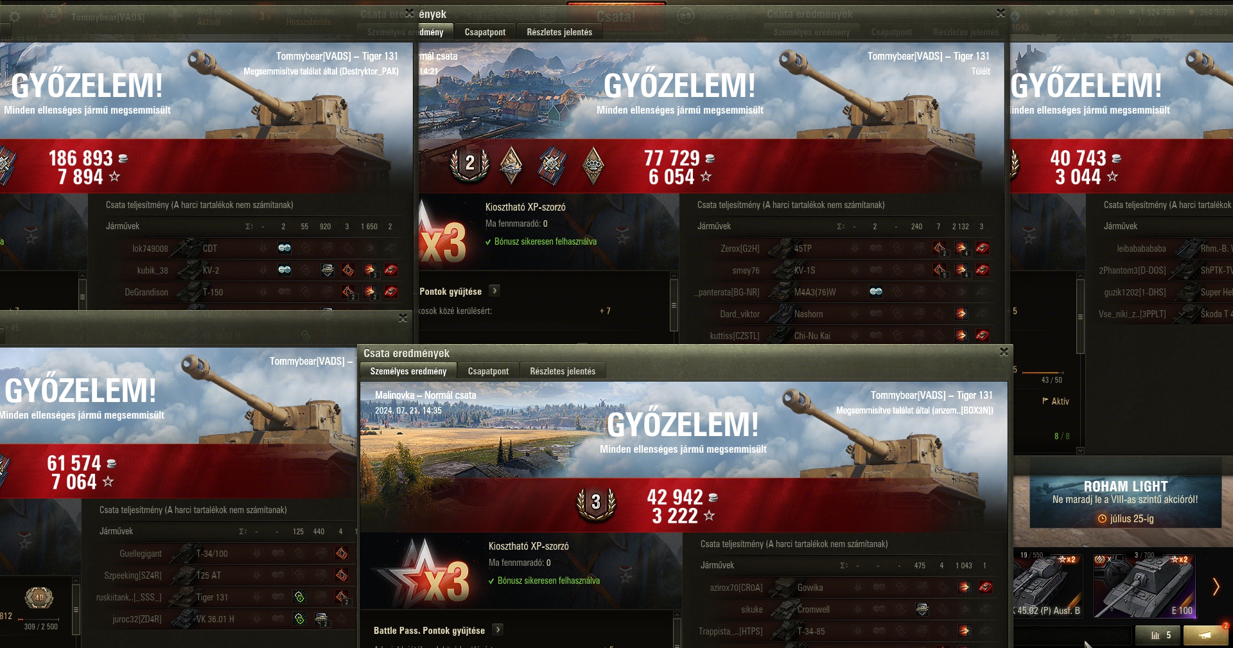
Task: Click the wreath badge numbered 2
Action: pyautogui.click(x=469, y=164)
